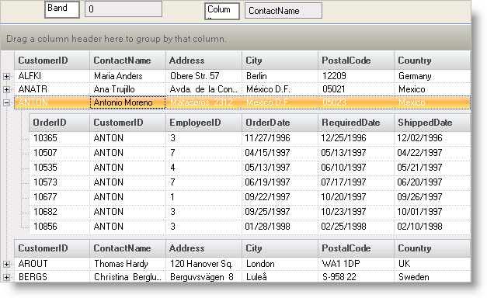487x298 pixels.
Task: Click required date 10/23/1997
Action: (356, 212)
